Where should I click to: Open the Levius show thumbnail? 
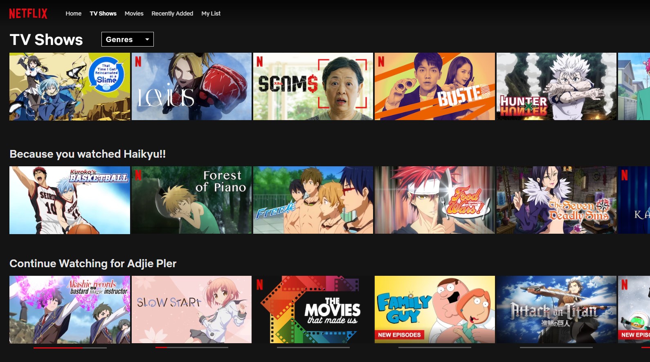point(191,86)
